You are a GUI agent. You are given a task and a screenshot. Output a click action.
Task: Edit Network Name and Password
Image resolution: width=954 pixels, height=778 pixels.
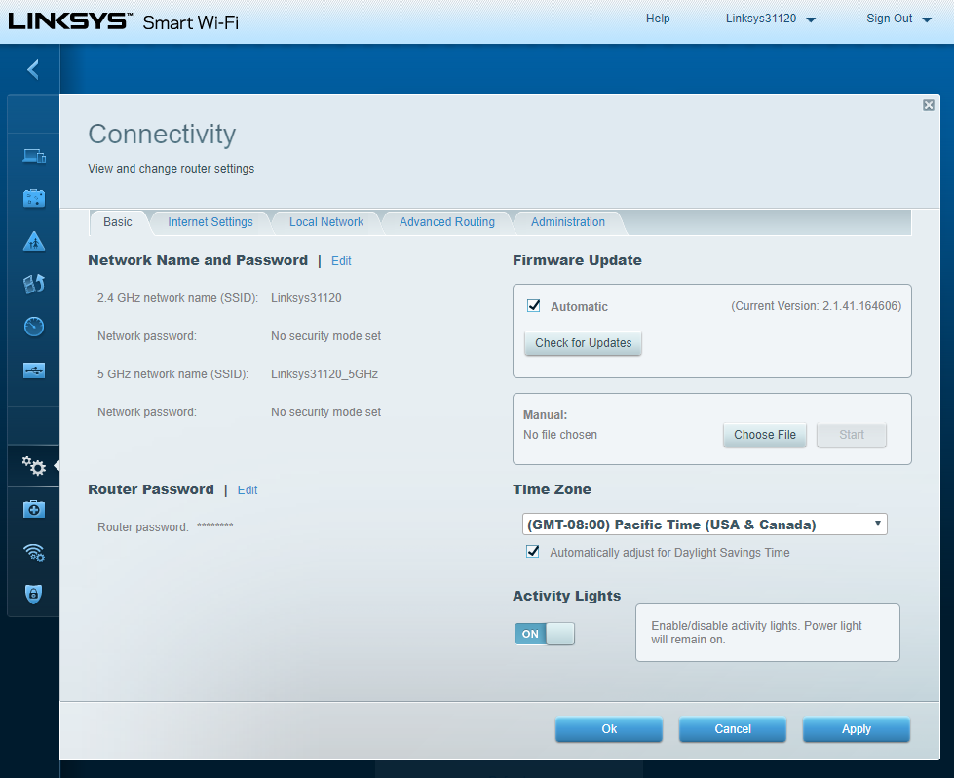point(341,261)
